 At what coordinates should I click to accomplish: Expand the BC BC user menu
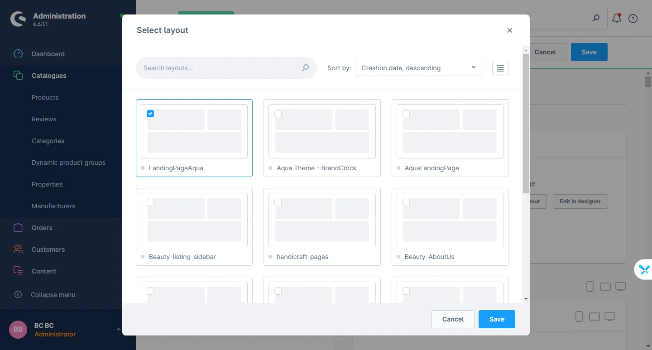(x=119, y=330)
